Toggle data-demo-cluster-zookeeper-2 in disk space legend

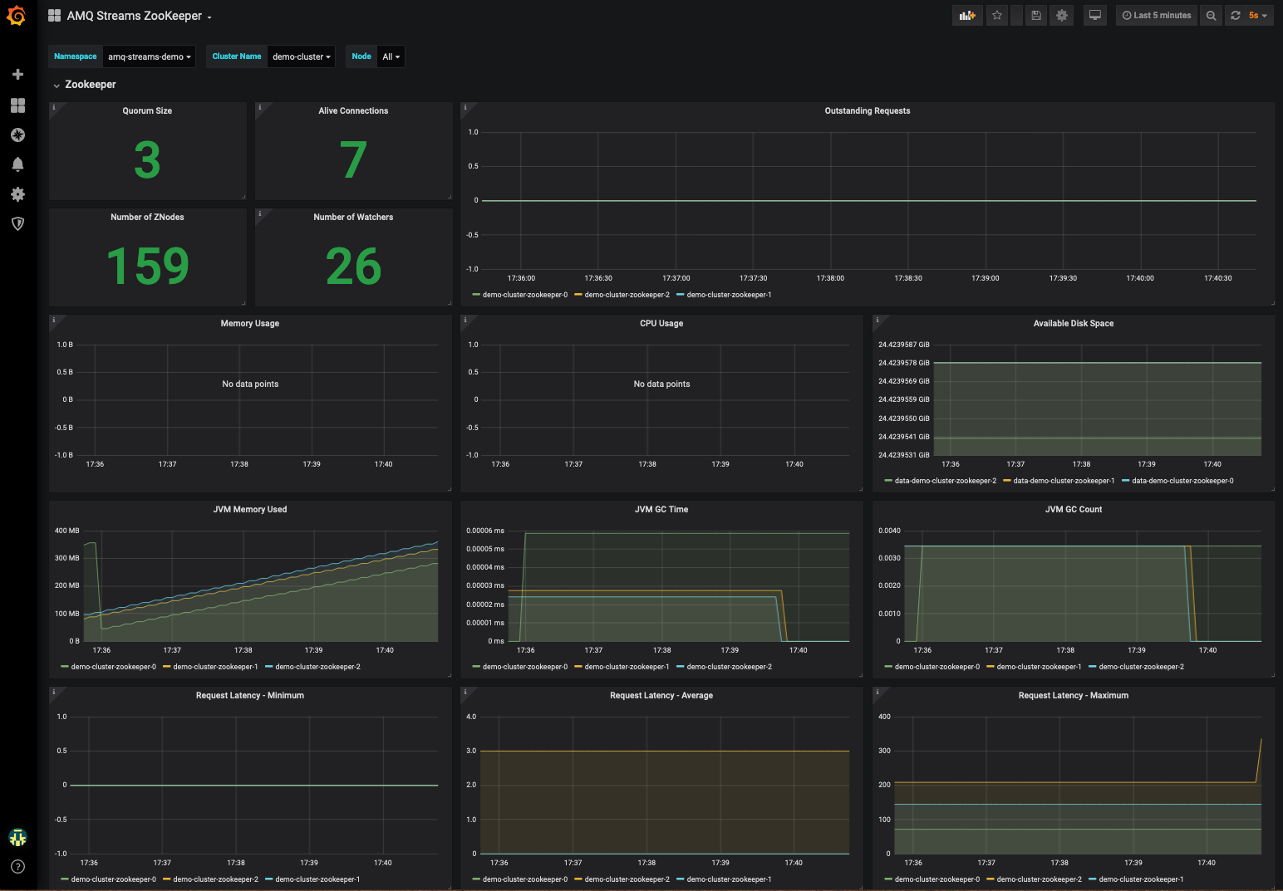[x=946, y=481]
